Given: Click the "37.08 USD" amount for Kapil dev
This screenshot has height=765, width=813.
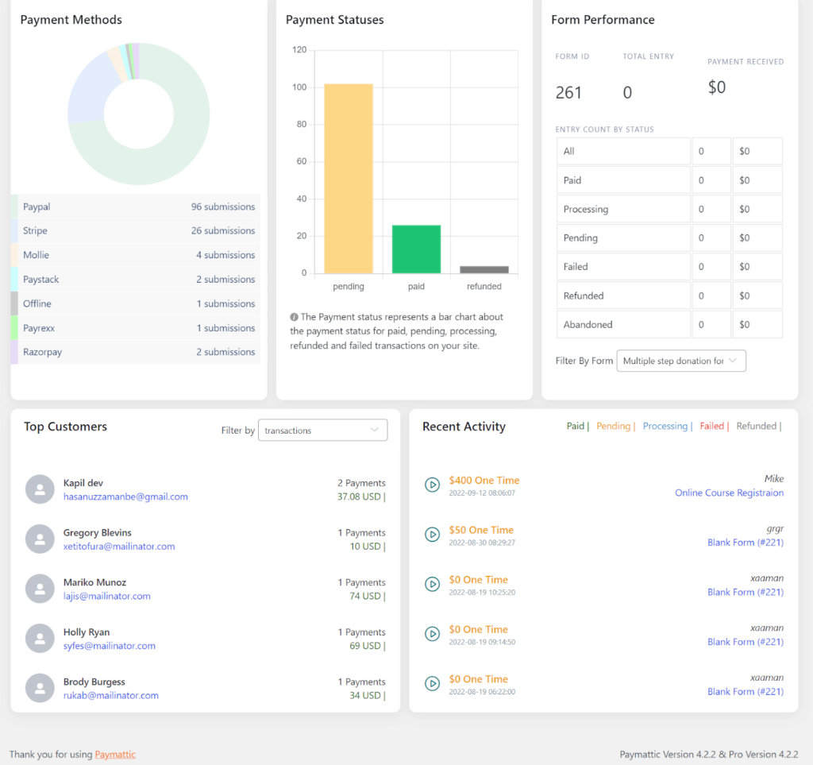Looking at the screenshot, I should [x=359, y=496].
